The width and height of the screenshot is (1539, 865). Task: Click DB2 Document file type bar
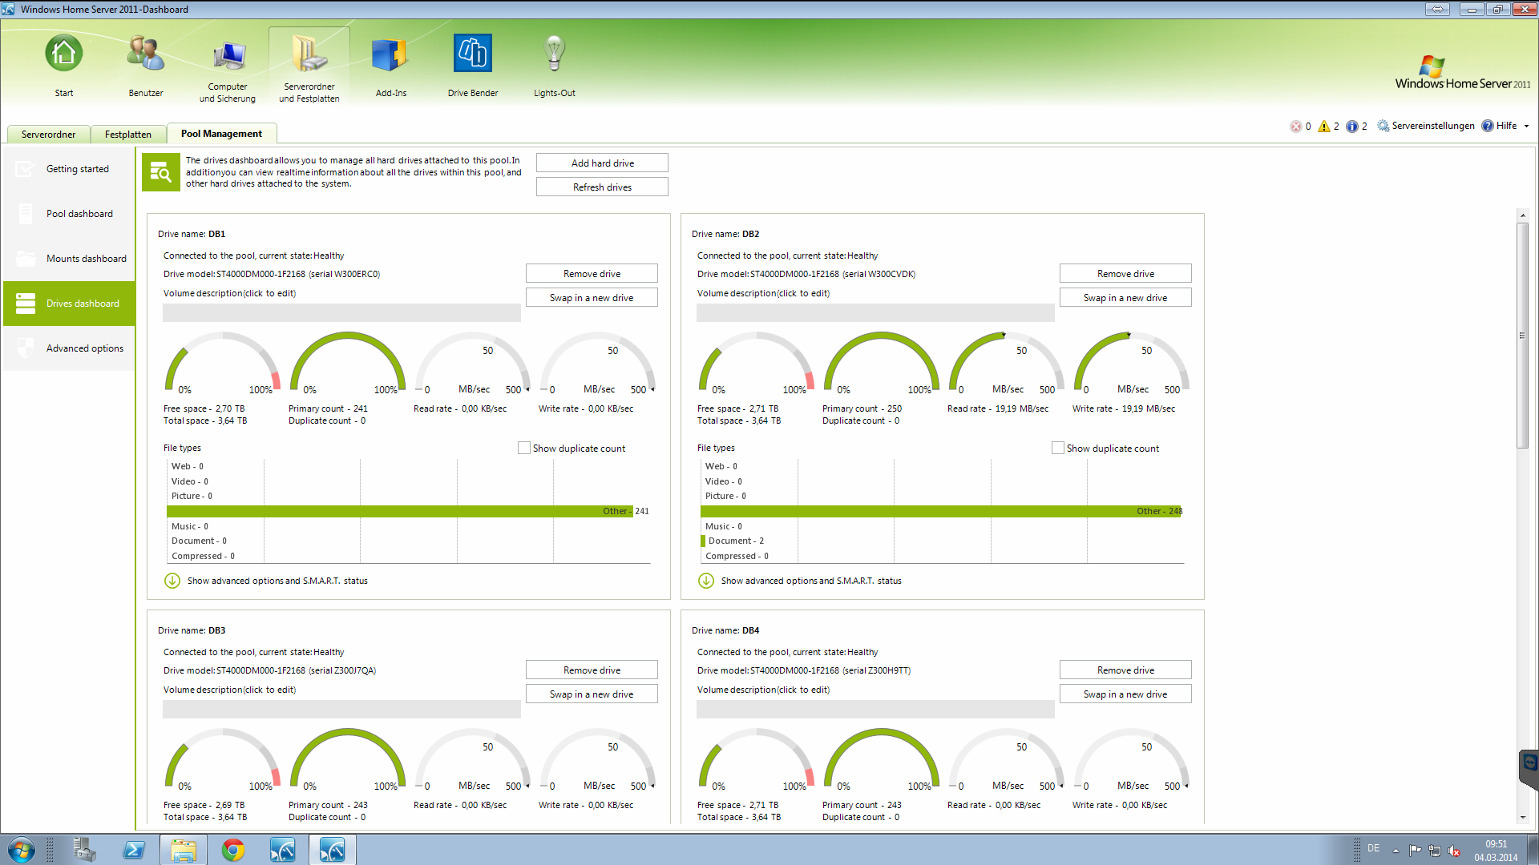[703, 541]
